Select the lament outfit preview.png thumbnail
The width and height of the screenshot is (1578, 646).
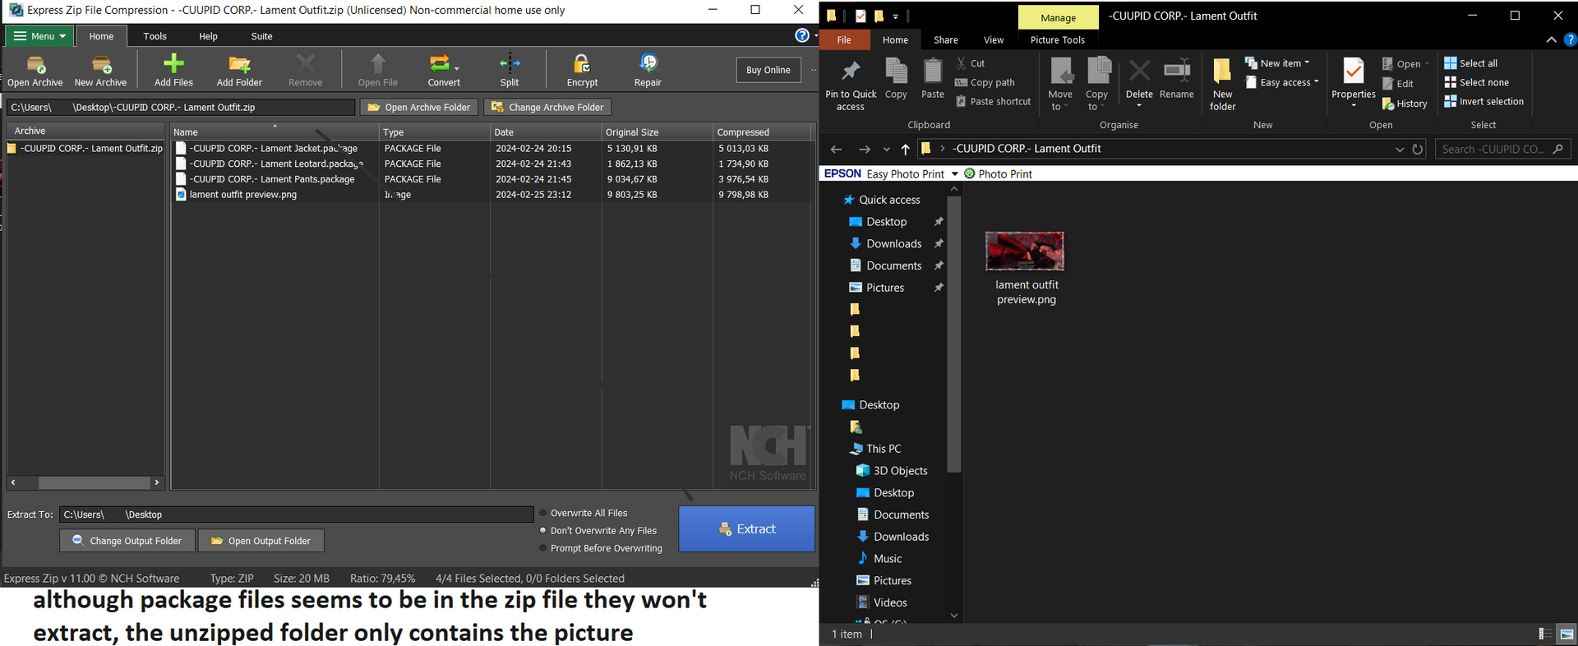point(1025,251)
